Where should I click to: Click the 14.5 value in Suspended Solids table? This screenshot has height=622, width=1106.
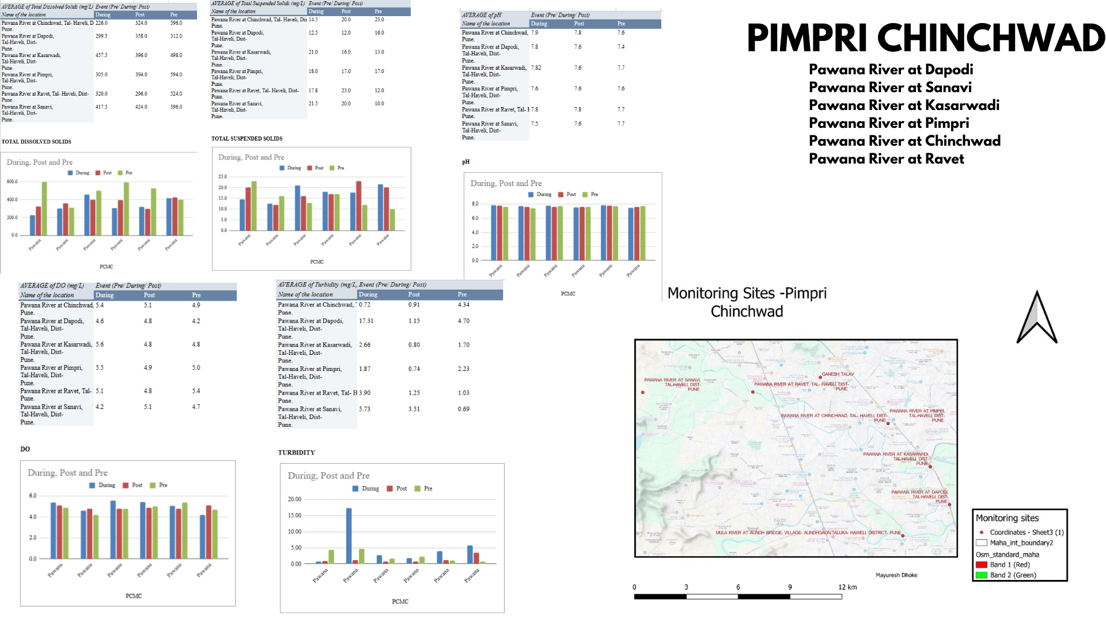click(313, 20)
